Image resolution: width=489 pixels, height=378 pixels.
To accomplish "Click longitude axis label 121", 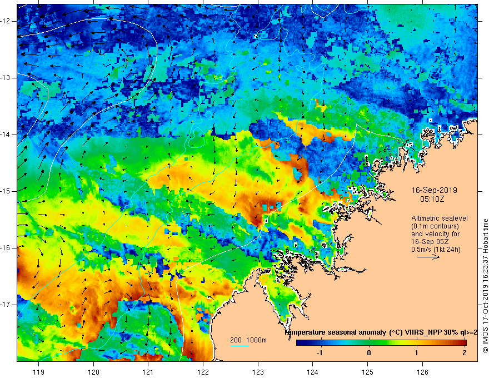I will click(x=148, y=372).
